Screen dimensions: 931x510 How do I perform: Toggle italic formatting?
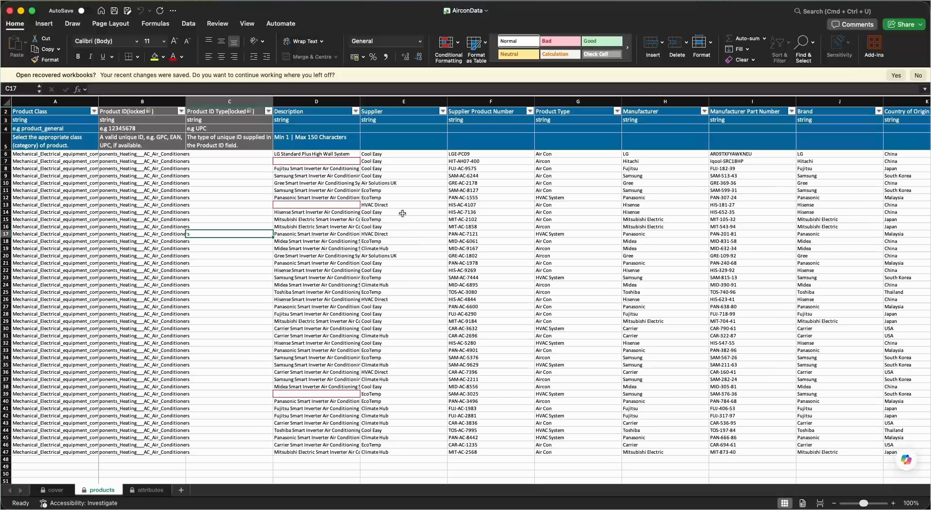click(90, 57)
